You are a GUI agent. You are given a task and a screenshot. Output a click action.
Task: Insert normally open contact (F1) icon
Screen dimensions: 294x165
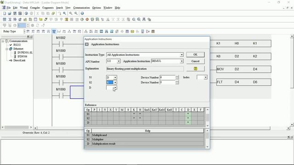click(28, 32)
